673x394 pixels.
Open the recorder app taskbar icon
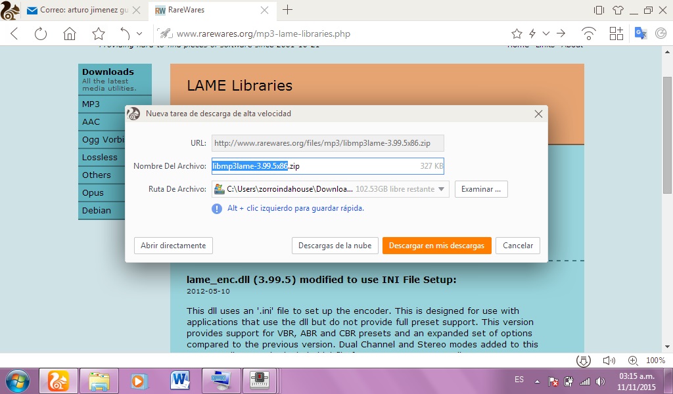tap(260, 381)
